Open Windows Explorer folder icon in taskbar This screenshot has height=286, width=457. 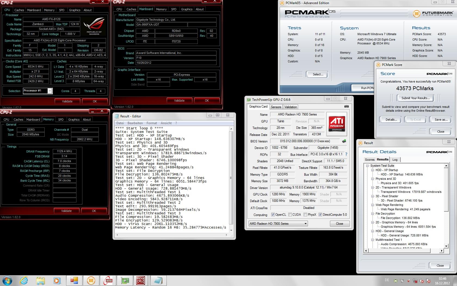(40, 281)
